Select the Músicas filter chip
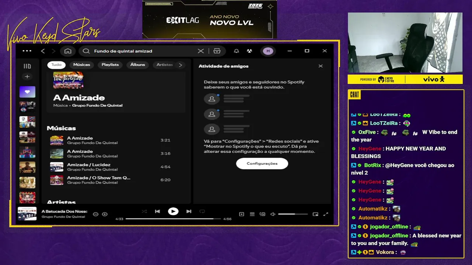The height and width of the screenshot is (265, 472). point(81,65)
